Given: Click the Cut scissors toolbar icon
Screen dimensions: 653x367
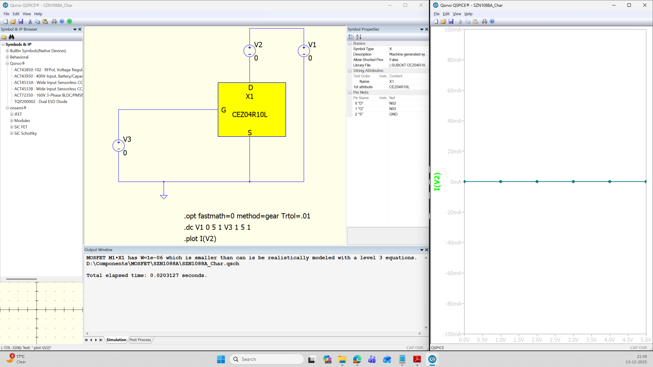Looking at the screenshot, I should 30,21.
